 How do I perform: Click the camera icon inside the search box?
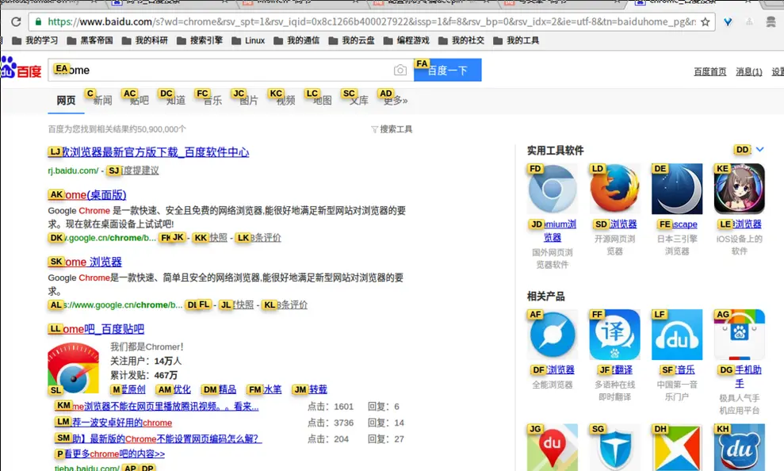400,71
